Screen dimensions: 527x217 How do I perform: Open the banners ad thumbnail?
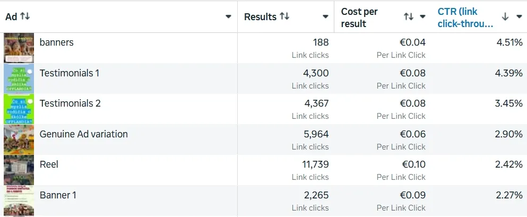(19, 48)
